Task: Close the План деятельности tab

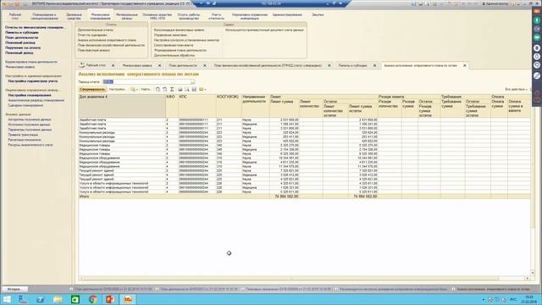Action: pos(205,65)
